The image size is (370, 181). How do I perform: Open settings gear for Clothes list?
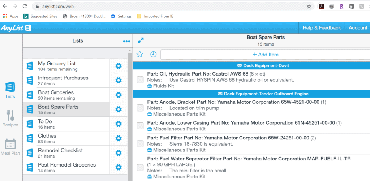(119, 138)
